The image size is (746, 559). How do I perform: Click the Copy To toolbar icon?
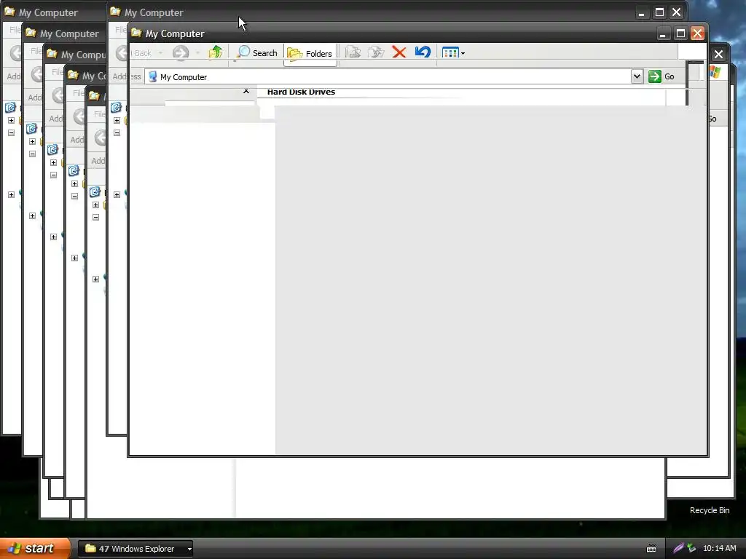coord(376,52)
